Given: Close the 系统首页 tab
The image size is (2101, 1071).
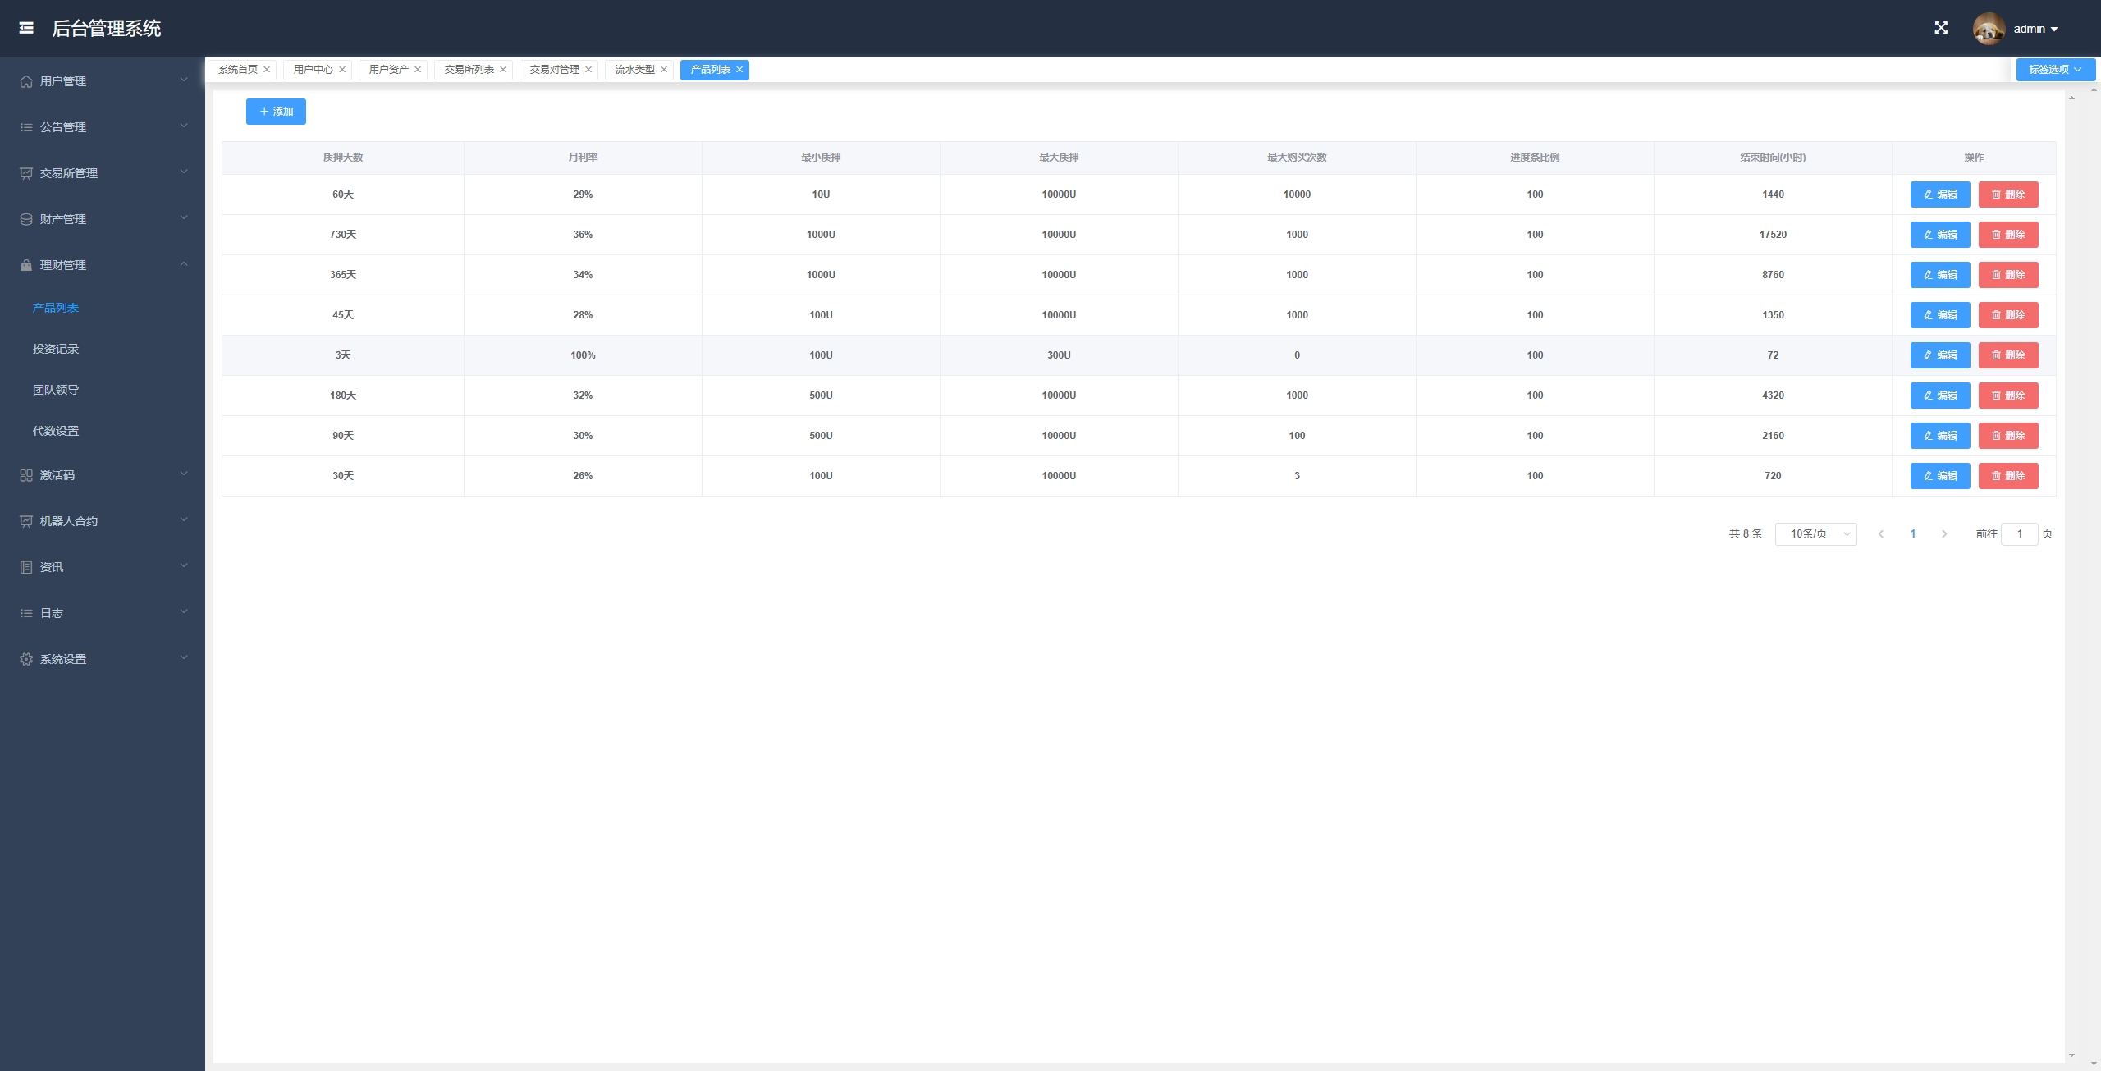Looking at the screenshot, I should [267, 70].
